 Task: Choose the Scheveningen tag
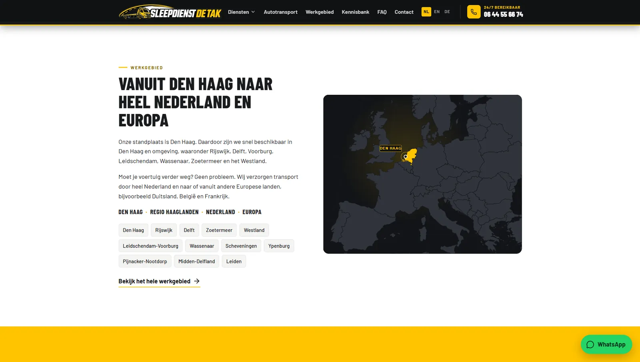[x=241, y=246]
